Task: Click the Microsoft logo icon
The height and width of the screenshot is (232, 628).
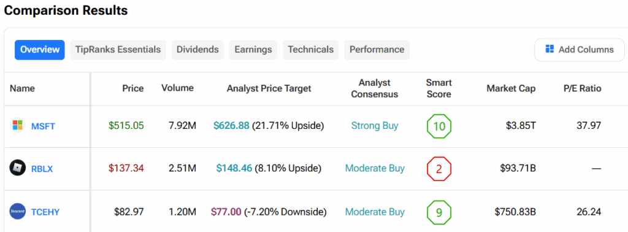Action: [18, 126]
